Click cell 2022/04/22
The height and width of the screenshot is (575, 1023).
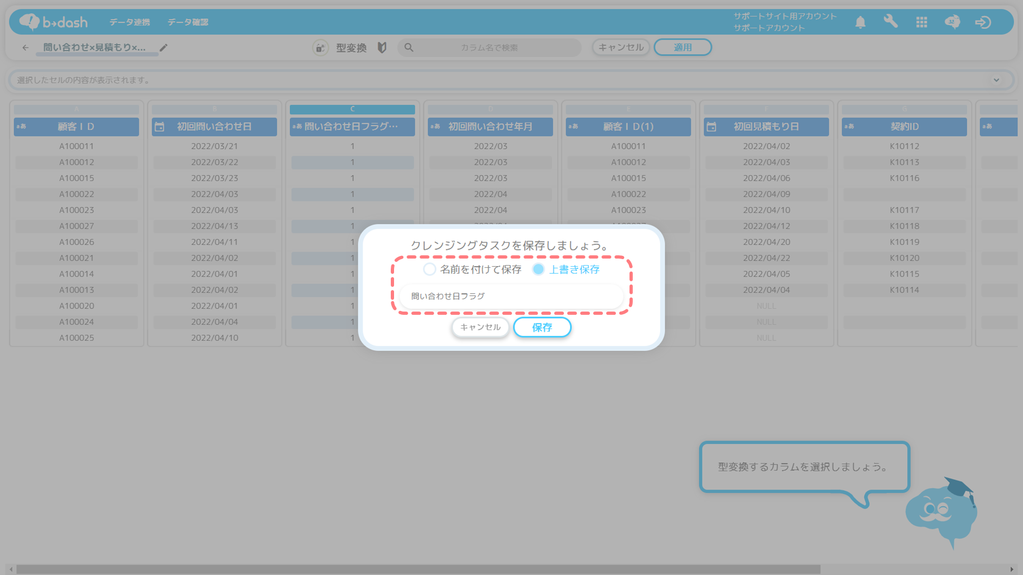click(766, 258)
